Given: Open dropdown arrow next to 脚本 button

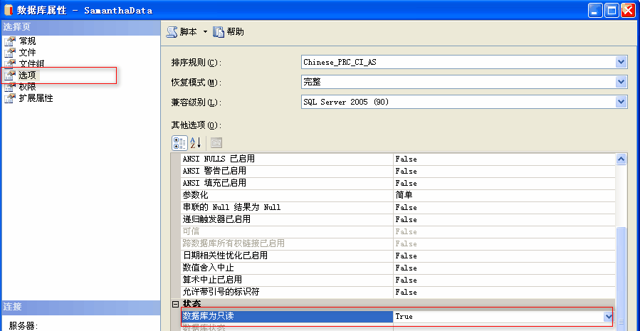Looking at the screenshot, I should point(205,32).
